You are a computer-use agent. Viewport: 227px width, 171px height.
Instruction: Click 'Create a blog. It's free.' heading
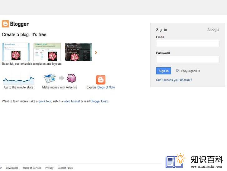[25, 35]
